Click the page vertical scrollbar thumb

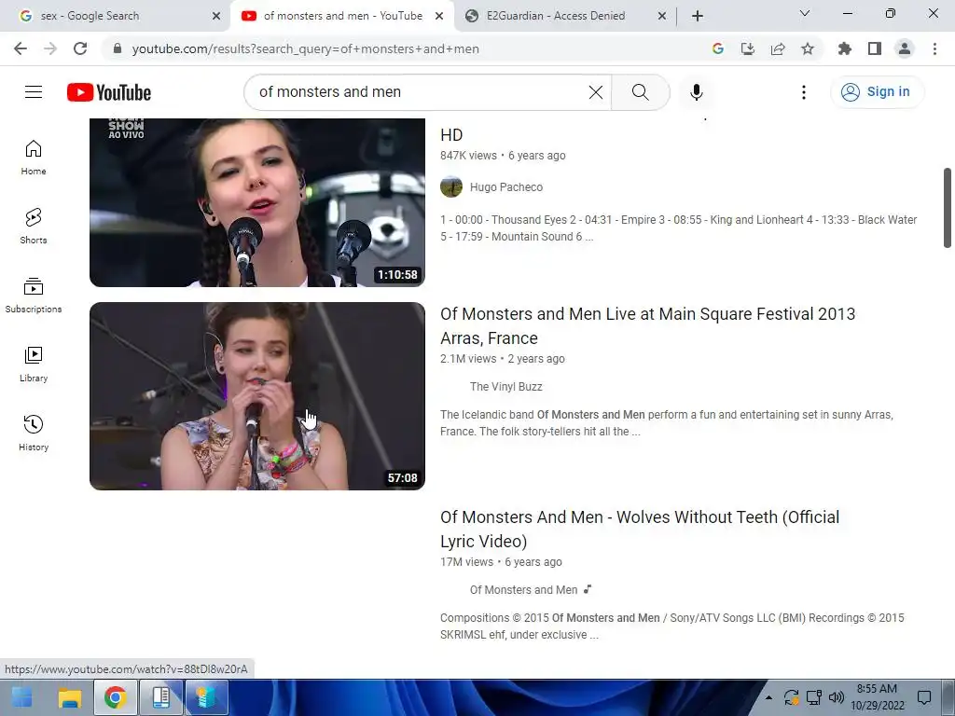pos(948,208)
